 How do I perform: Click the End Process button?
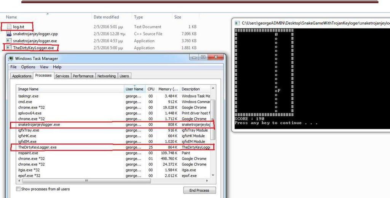tap(200, 190)
